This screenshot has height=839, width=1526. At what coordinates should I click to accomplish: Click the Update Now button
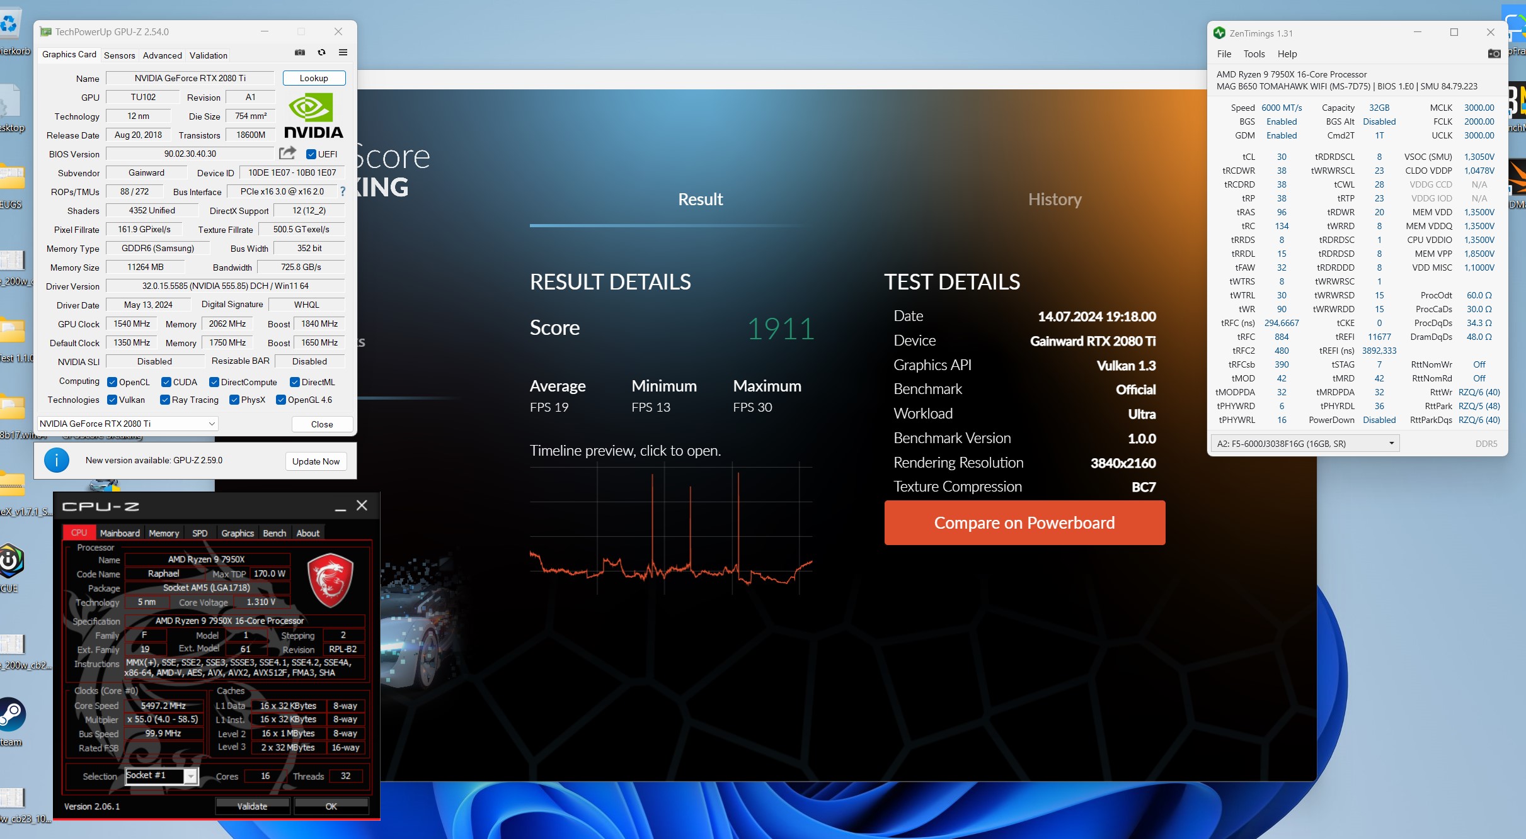[316, 461]
